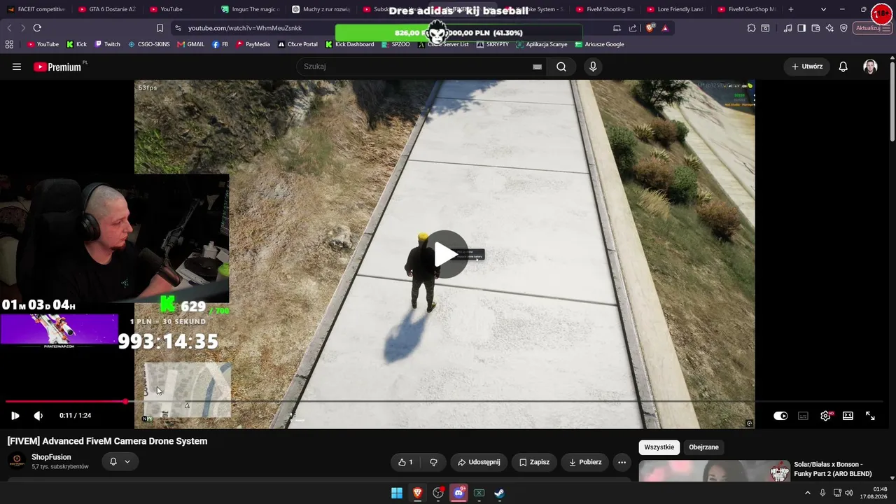Viewport: 896px width, 504px height.
Task: Open Discord from the taskbar
Action: [458, 493]
